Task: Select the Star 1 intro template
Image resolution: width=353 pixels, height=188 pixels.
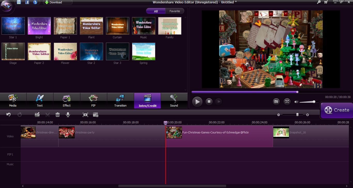Action: click(x=13, y=26)
